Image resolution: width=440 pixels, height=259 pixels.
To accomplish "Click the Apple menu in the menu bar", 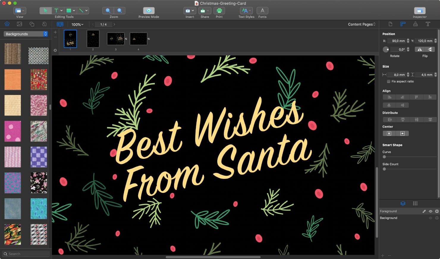I will 4,3.
